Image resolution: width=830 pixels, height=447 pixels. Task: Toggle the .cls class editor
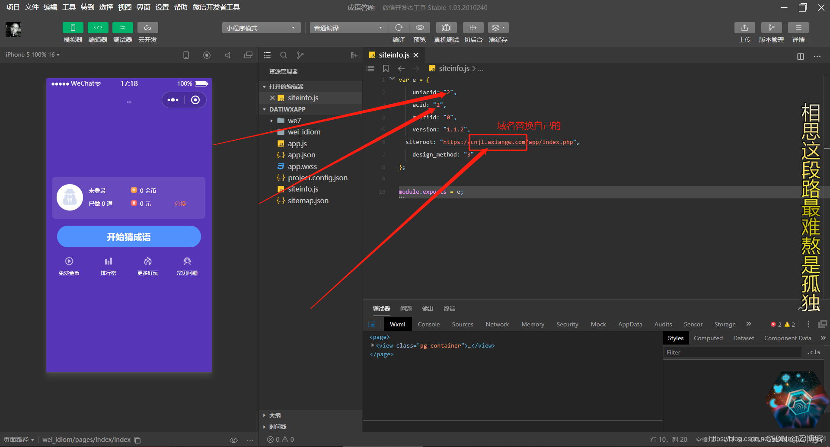[814, 352]
